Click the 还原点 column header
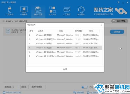The image size is (130, 94). 40,31
